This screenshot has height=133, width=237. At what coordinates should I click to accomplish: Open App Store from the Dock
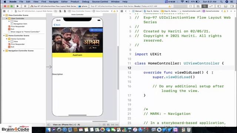tap(140, 130)
